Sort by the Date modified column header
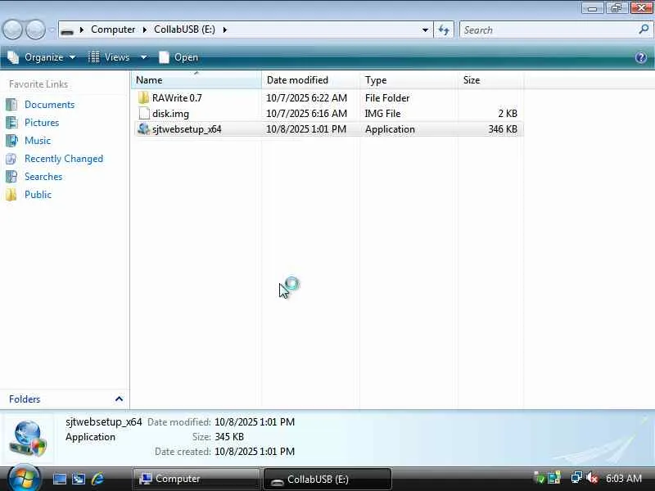 pos(310,79)
